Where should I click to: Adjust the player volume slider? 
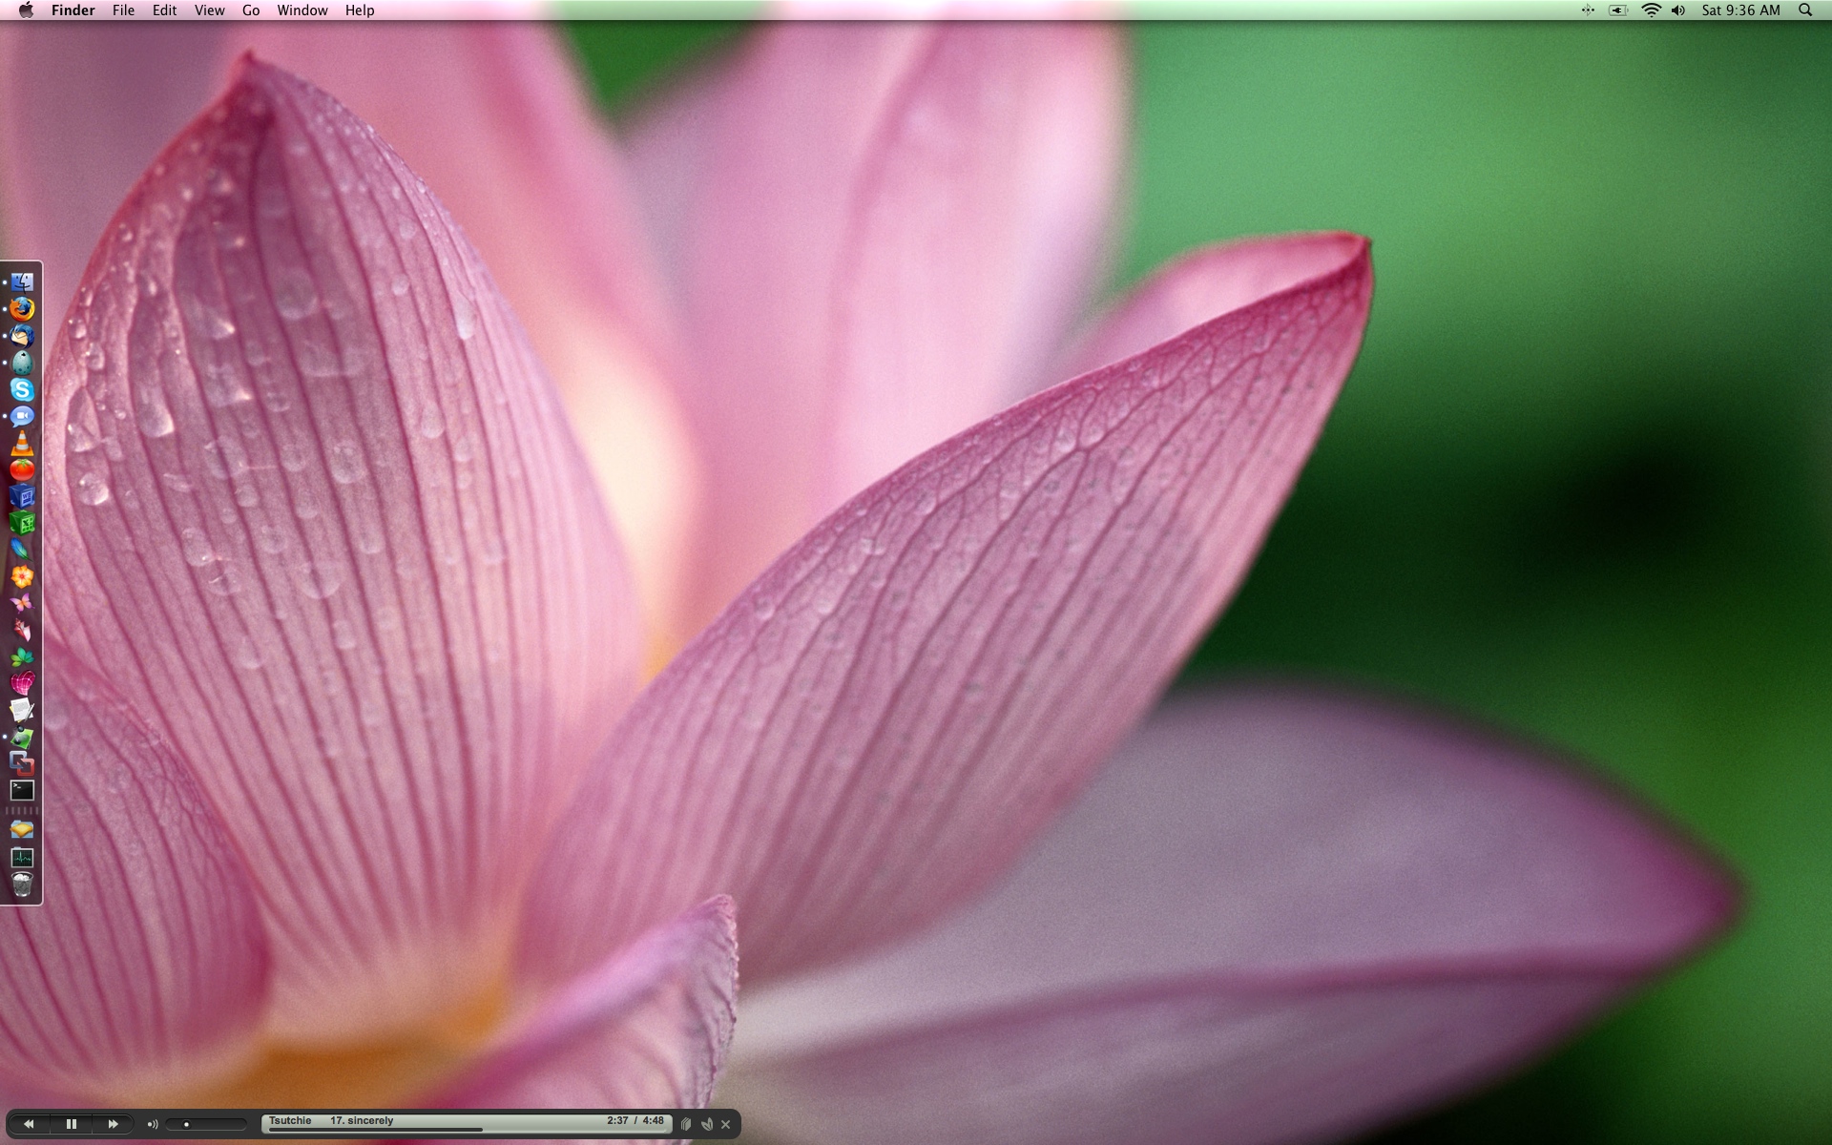tap(206, 1124)
